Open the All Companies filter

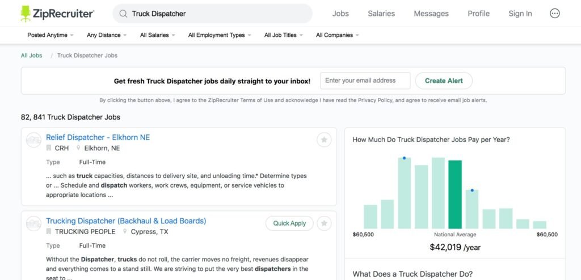(337, 35)
